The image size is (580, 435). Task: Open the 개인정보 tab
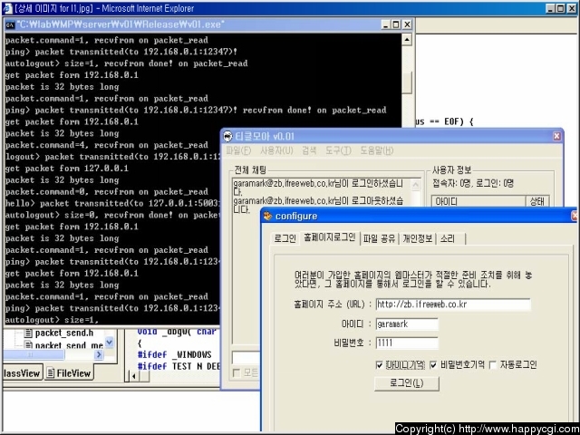point(417,238)
